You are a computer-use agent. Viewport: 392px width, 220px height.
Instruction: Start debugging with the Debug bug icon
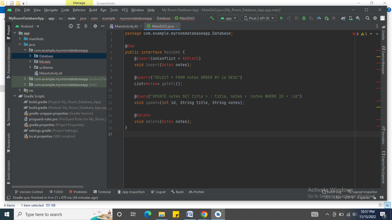point(304,18)
